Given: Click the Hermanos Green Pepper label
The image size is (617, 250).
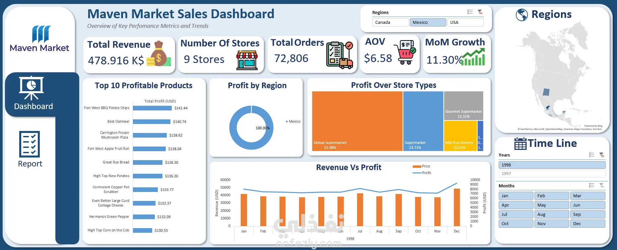Looking at the screenshot, I should point(109,217).
